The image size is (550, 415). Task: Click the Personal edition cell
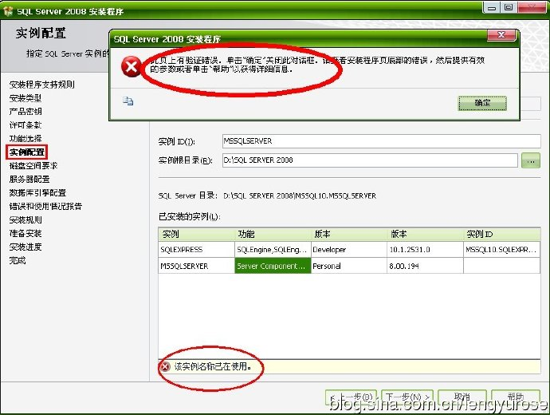pyautogui.click(x=349, y=266)
